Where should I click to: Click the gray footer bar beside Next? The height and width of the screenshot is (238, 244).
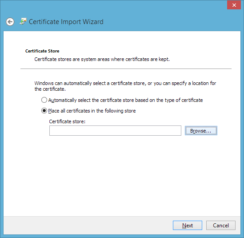point(87,225)
